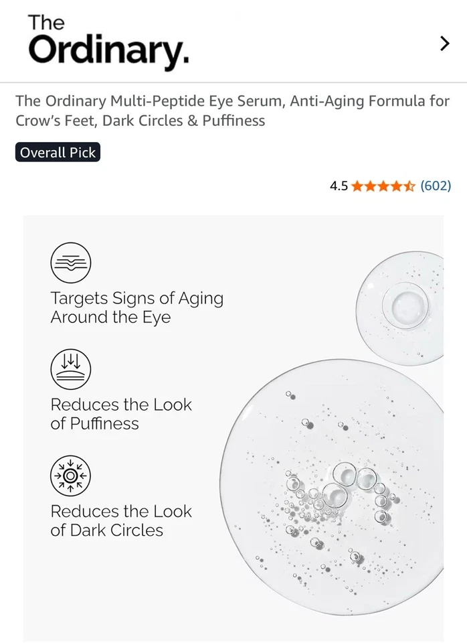Viewport: 467px width, 643px height.
Task: Click the eyelid lines icon above aging text
Action: 70,263
